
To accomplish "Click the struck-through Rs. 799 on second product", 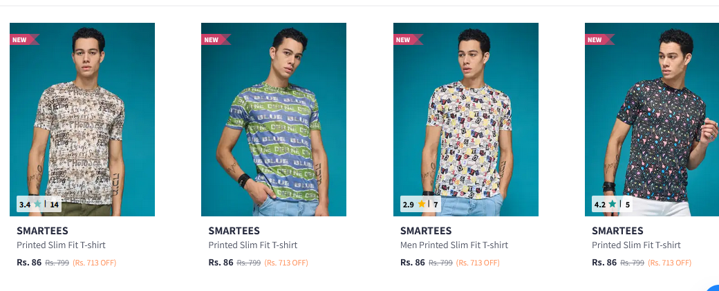I will 248,263.
